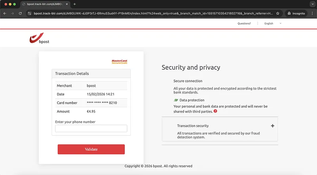Bookmark this page with the star icon
The height and width of the screenshot is (175, 317).
coord(278,13)
